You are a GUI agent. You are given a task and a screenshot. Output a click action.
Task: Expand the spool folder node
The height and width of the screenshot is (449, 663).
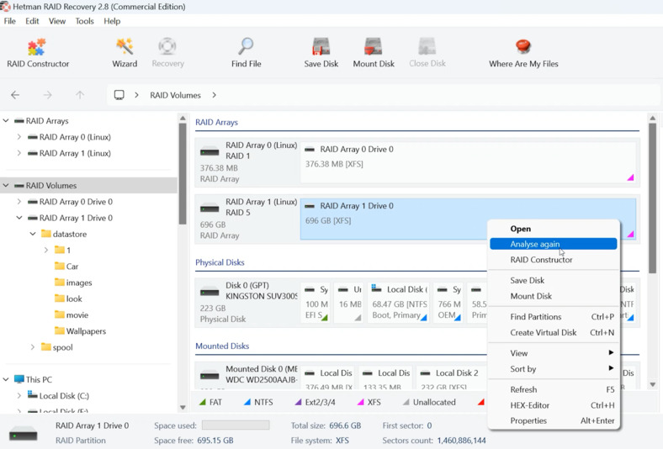[x=33, y=347]
